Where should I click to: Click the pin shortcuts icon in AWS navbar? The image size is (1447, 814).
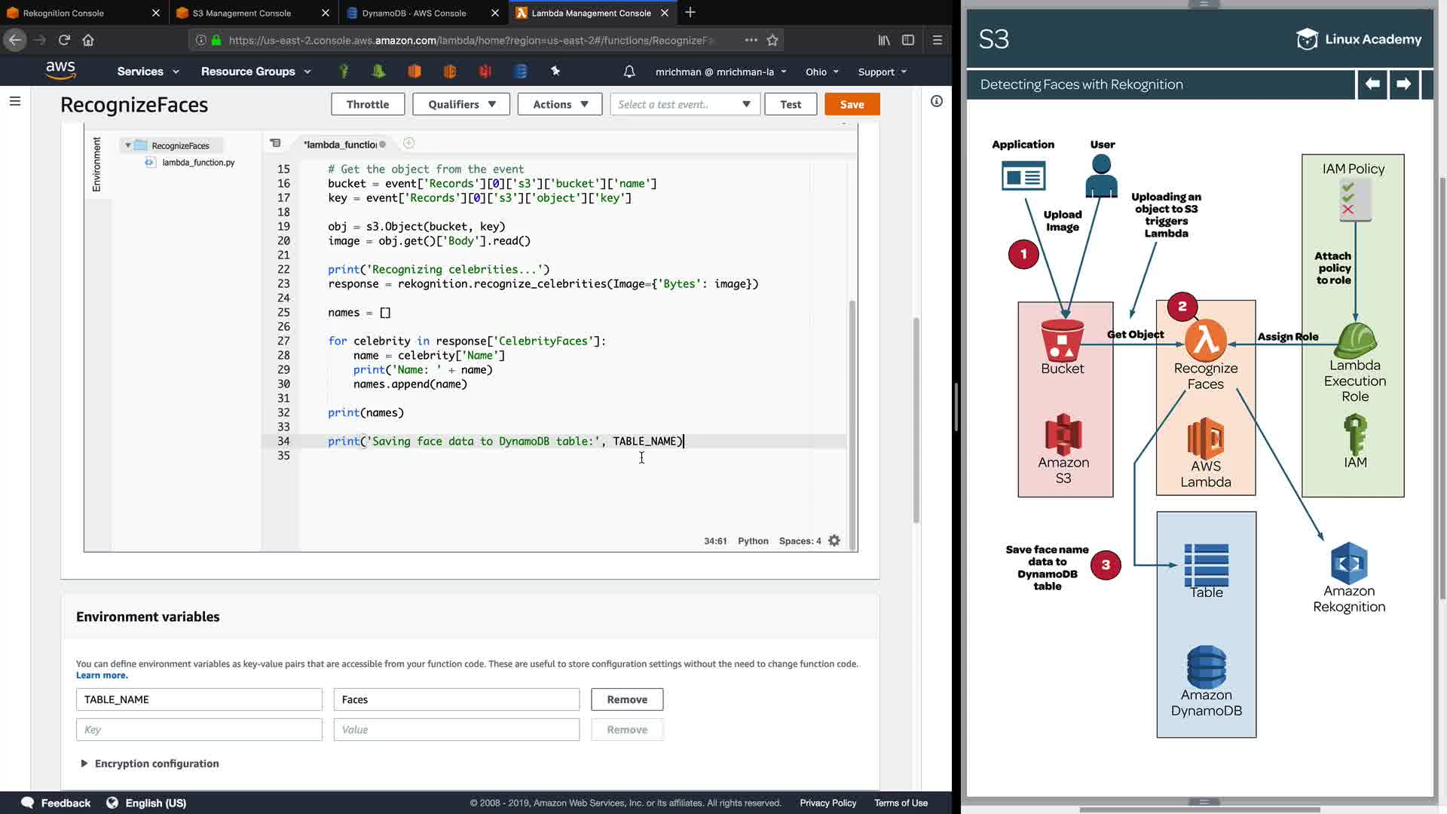555,71
